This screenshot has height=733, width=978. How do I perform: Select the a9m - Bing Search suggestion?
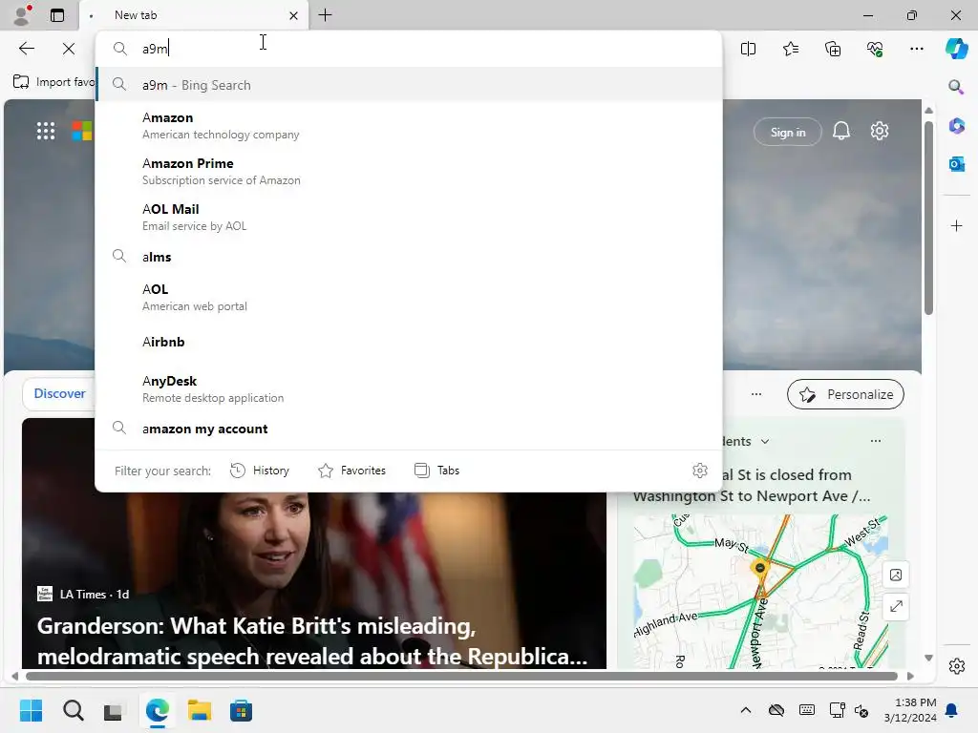pyautogui.click(x=409, y=85)
